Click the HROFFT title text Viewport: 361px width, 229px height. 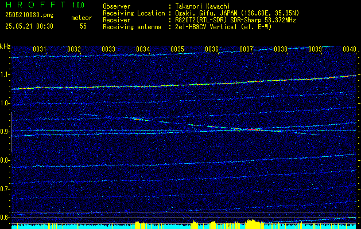click(36, 5)
